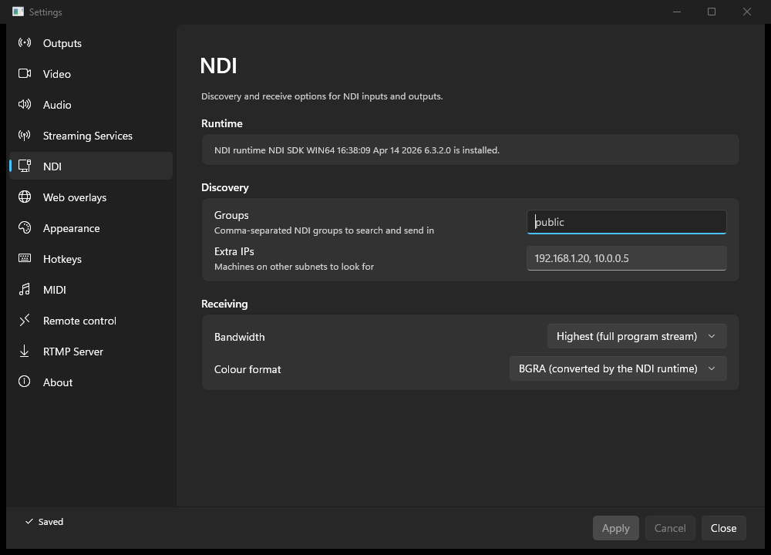The height and width of the screenshot is (555, 771).
Task: Click the Extra IPs input field
Action: (626, 258)
